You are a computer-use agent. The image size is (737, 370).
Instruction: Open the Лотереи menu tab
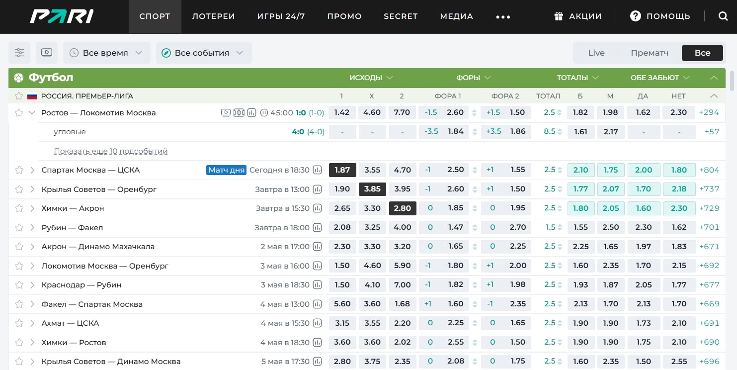(x=214, y=16)
